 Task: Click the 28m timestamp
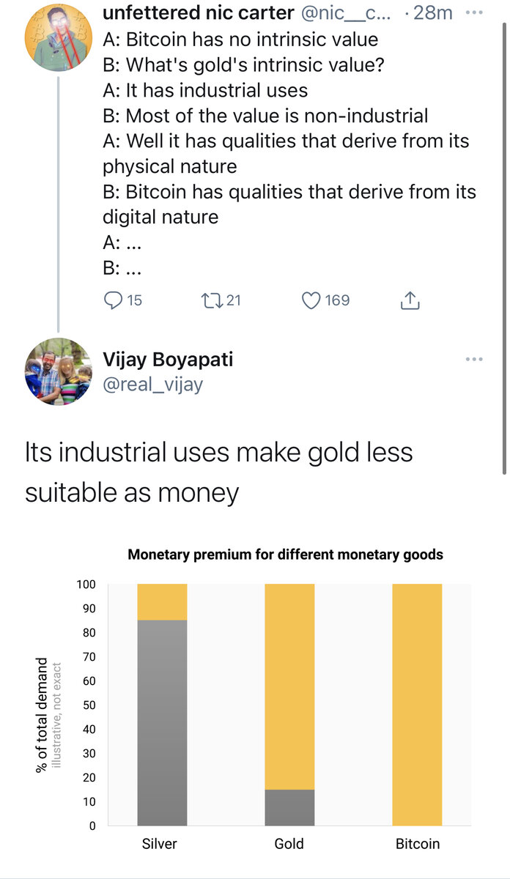[432, 12]
